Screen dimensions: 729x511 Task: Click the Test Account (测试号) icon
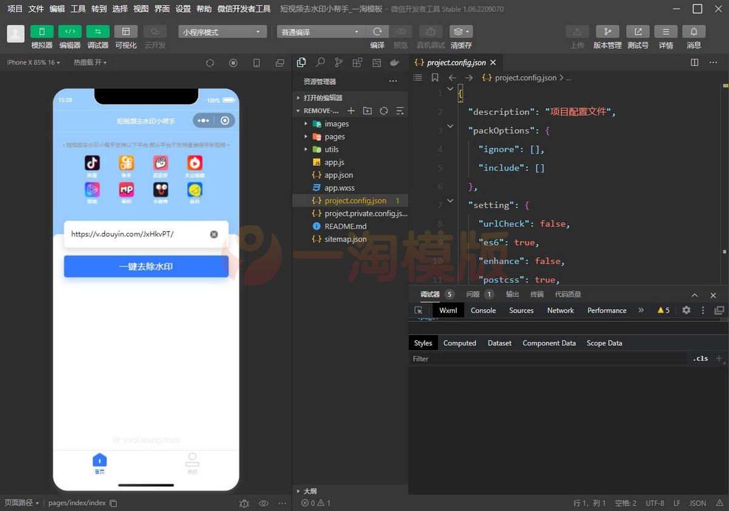(x=638, y=32)
